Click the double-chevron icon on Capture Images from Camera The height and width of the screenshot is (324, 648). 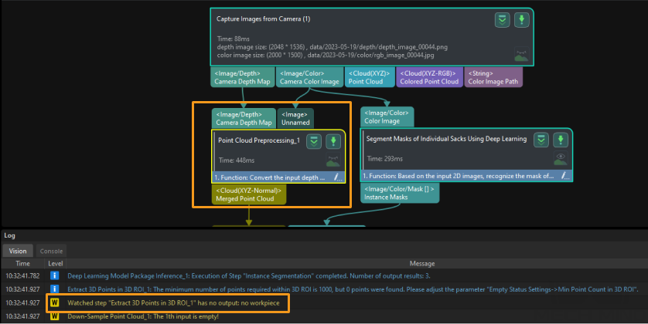503,20
